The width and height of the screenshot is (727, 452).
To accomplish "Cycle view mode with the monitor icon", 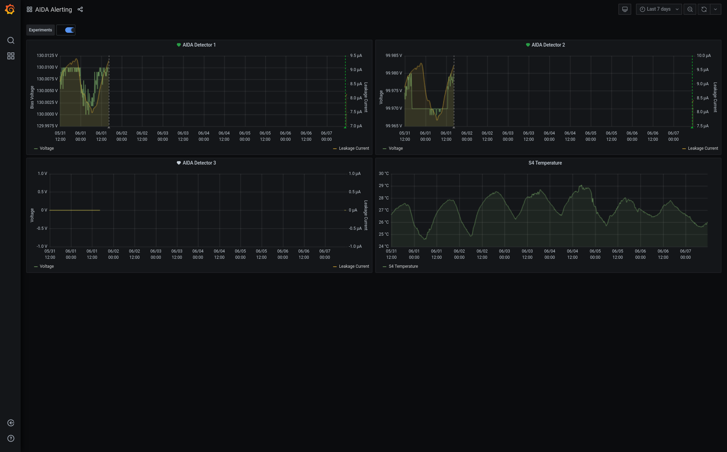I will coord(625,9).
